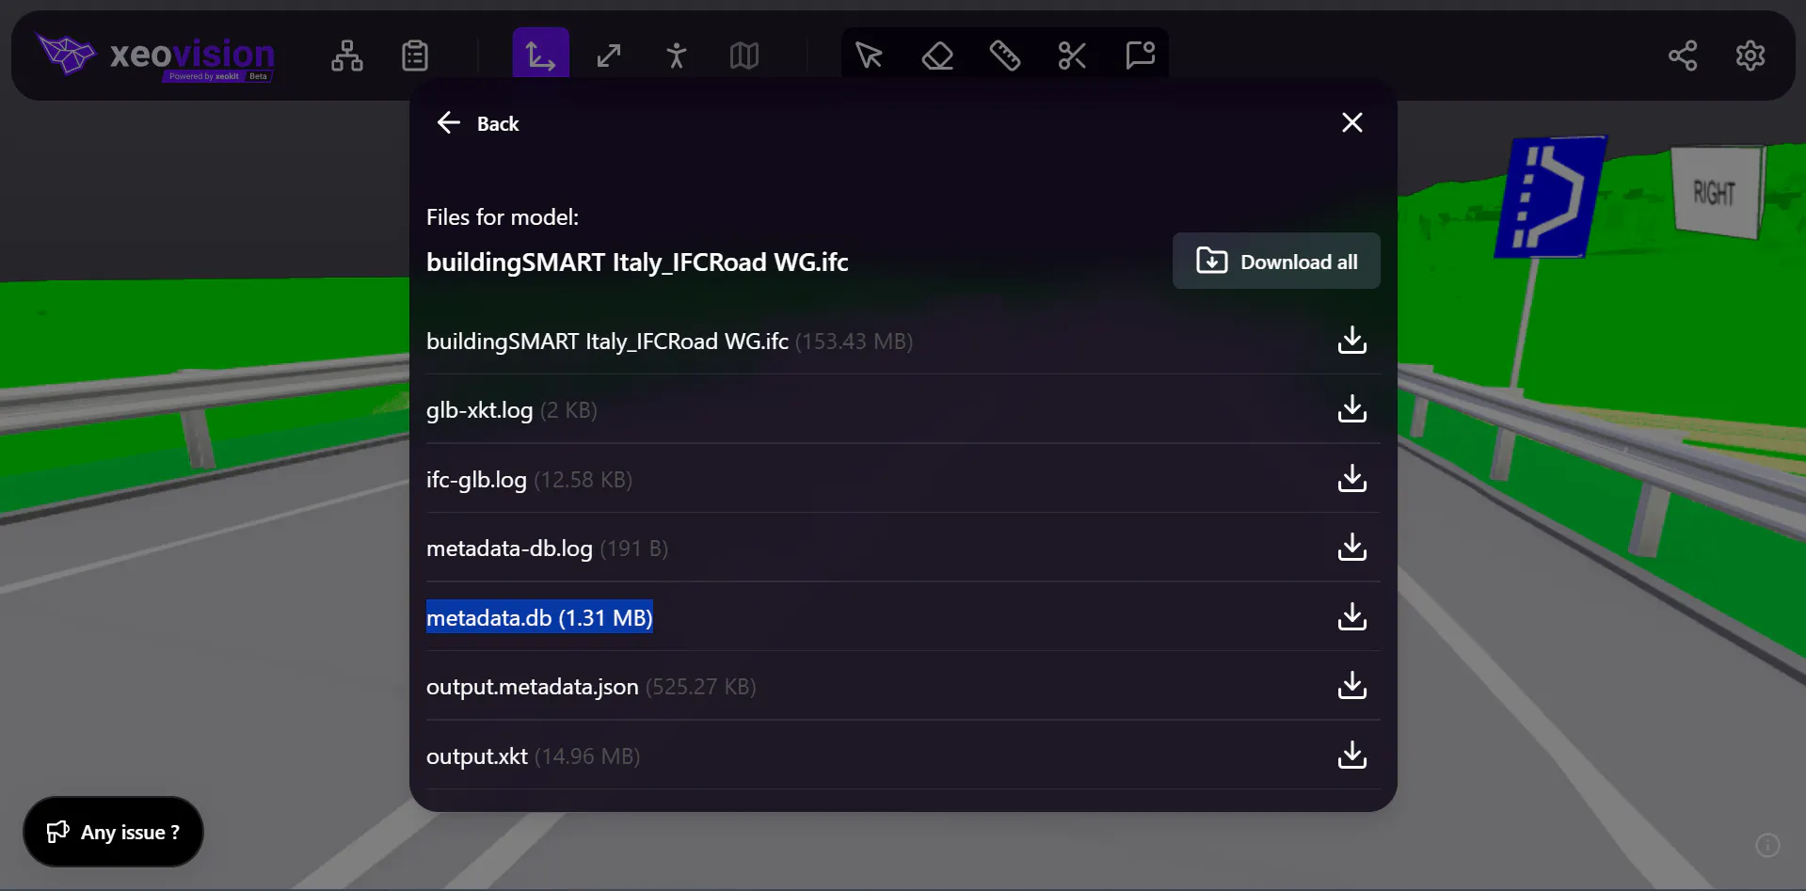
Task: Click the diagonal expand arrows icon
Action: tap(609, 56)
